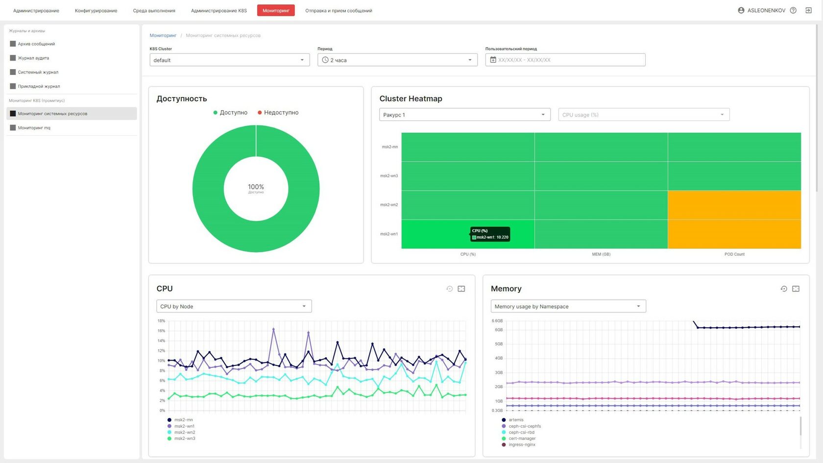Toggle artemis series in Memory legend
Viewport: 823px width, 463px height.
coord(512,420)
